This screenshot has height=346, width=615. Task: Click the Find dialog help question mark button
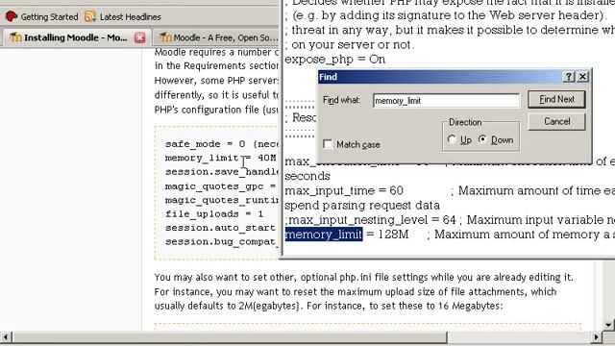coord(568,77)
